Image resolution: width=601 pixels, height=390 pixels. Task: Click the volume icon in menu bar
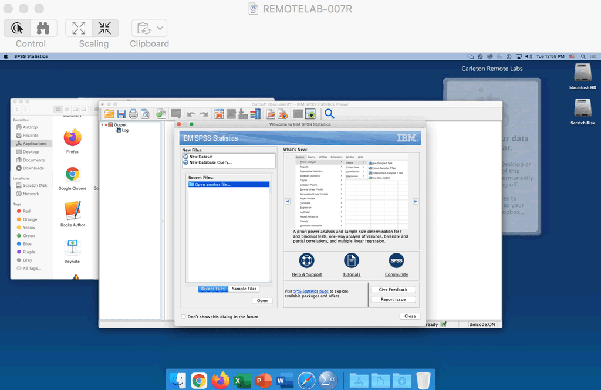[x=529, y=56]
